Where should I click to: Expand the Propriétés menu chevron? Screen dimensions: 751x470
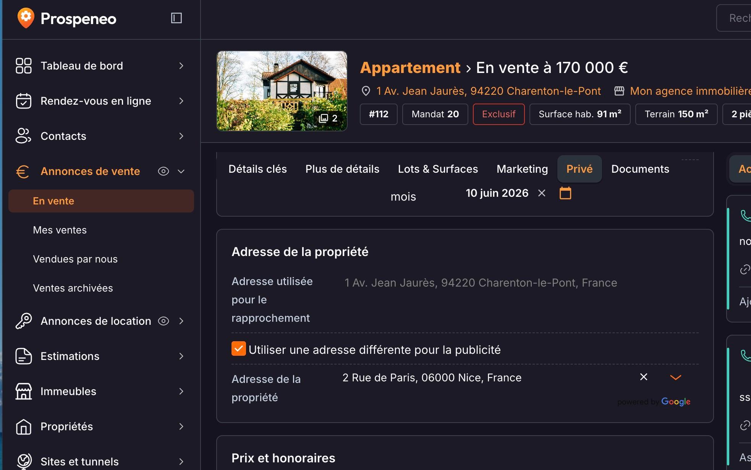[x=181, y=426]
